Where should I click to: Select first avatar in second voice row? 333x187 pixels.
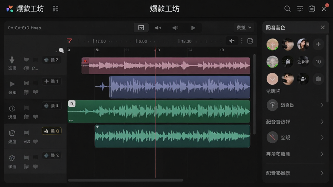coord(273,62)
